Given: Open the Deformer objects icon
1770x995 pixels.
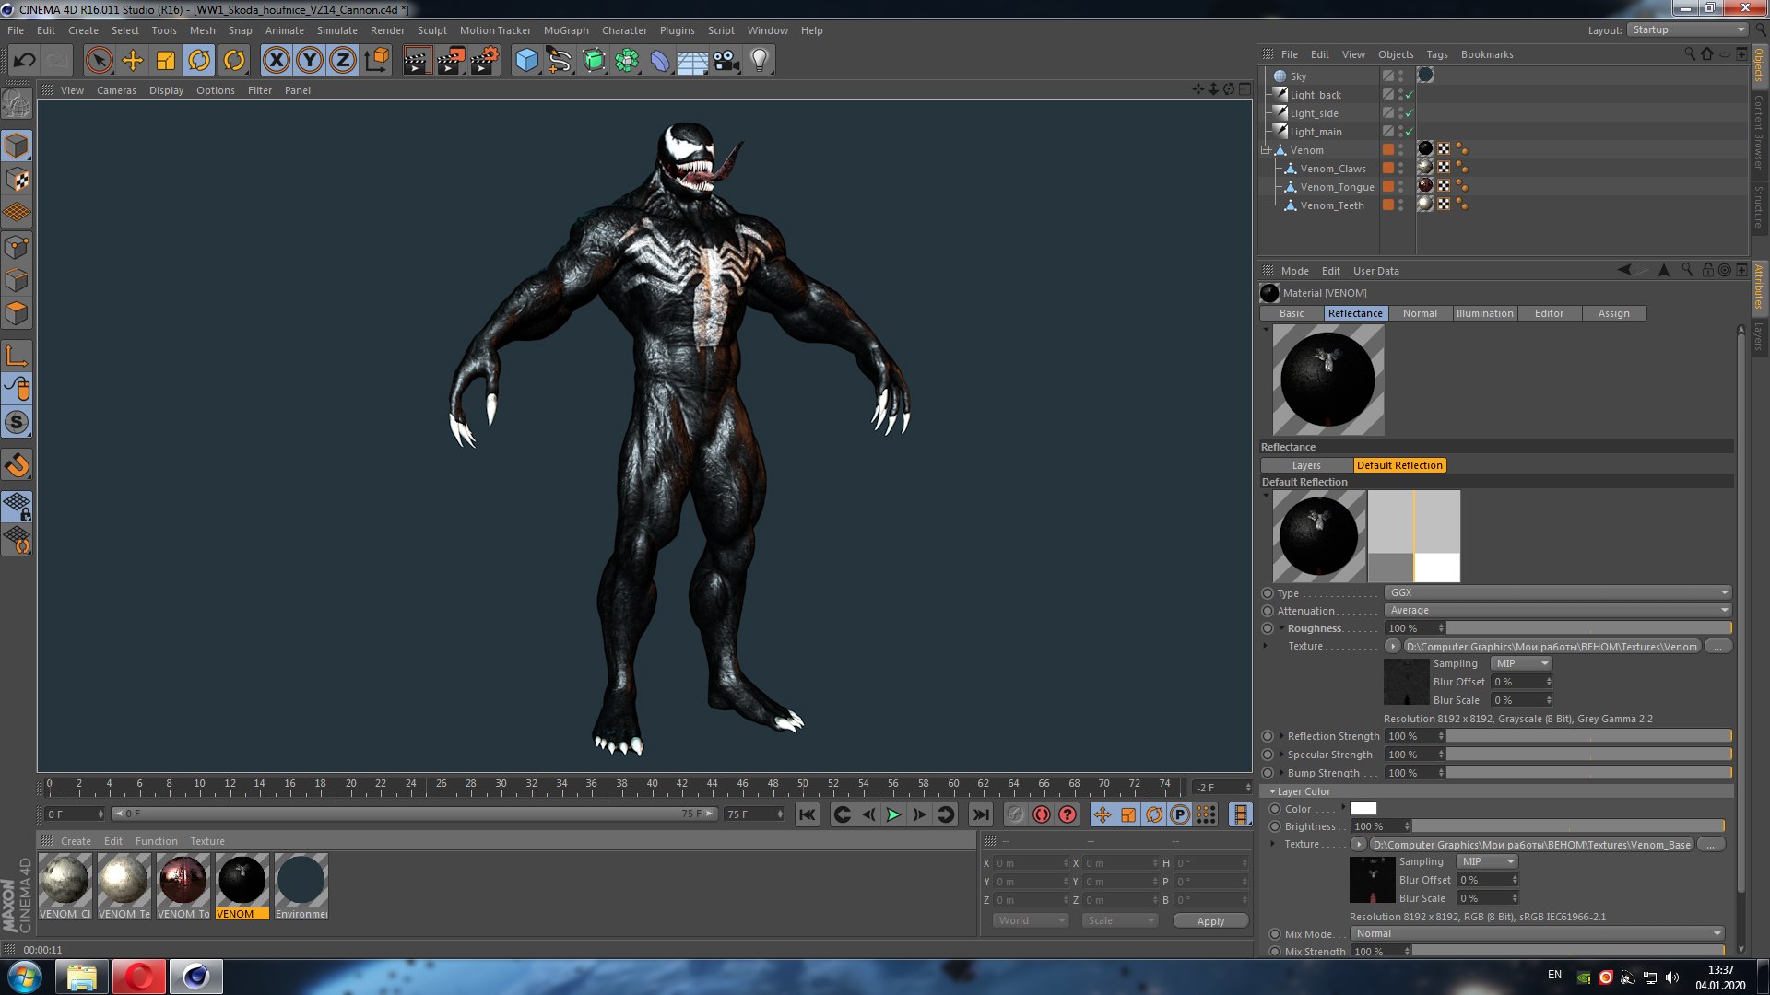Looking at the screenshot, I should coord(660,61).
